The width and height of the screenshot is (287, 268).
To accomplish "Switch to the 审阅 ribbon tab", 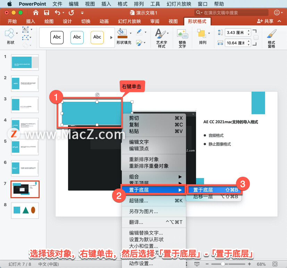I will pos(155,22).
